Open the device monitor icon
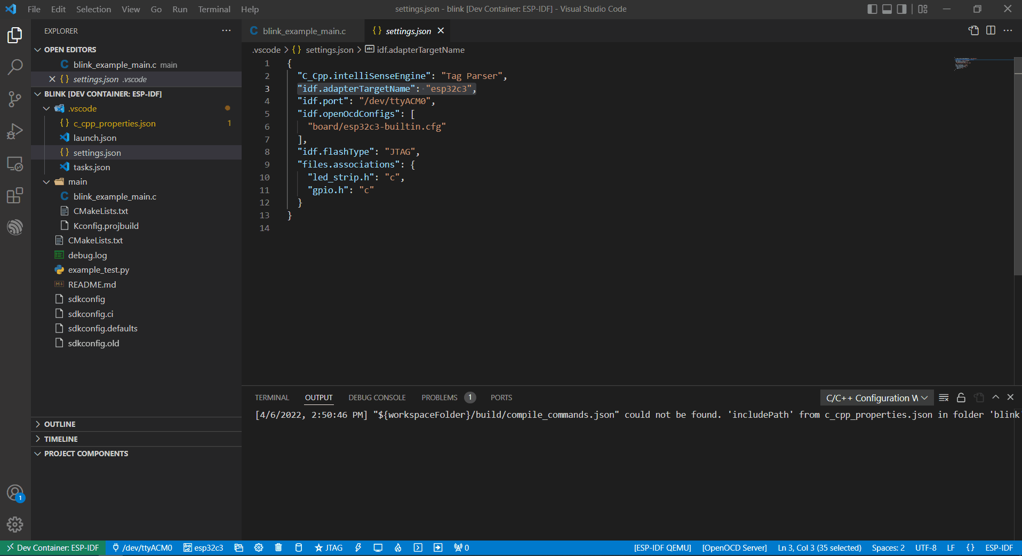 (378, 547)
